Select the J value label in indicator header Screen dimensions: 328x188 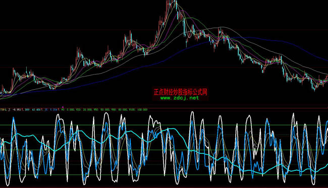[x=15, y=110]
